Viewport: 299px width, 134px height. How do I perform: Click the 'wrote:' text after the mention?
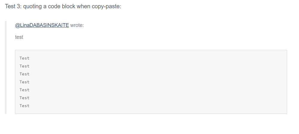click(77, 25)
